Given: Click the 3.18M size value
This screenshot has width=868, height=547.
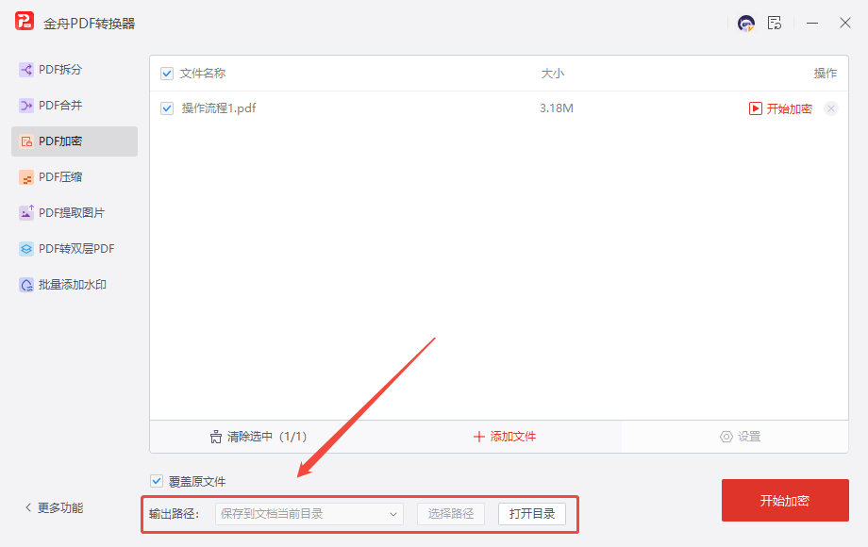Looking at the screenshot, I should (557, 108).
